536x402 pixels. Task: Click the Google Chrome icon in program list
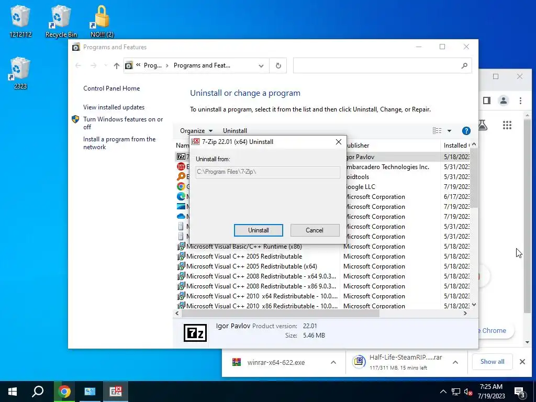[181, 186]
